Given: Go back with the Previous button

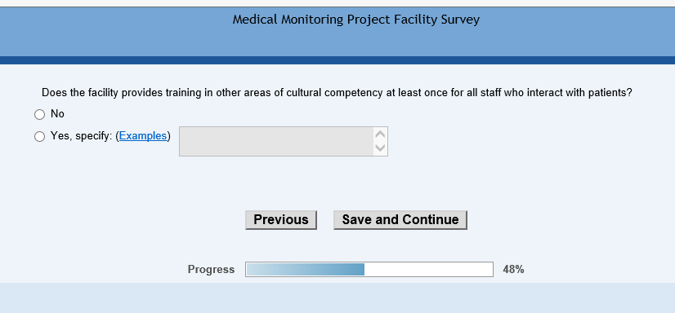Looking at the screenshot, I should coord(281,220).
